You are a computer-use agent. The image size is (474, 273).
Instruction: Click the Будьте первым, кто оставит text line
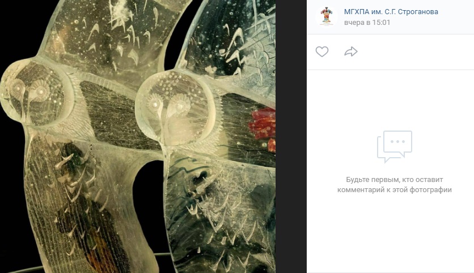pos(395,180)
